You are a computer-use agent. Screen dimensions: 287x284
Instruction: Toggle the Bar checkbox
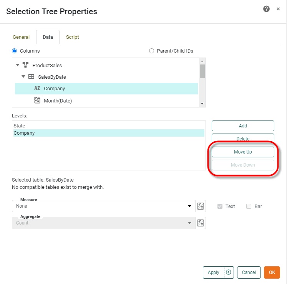click(249, 206)
